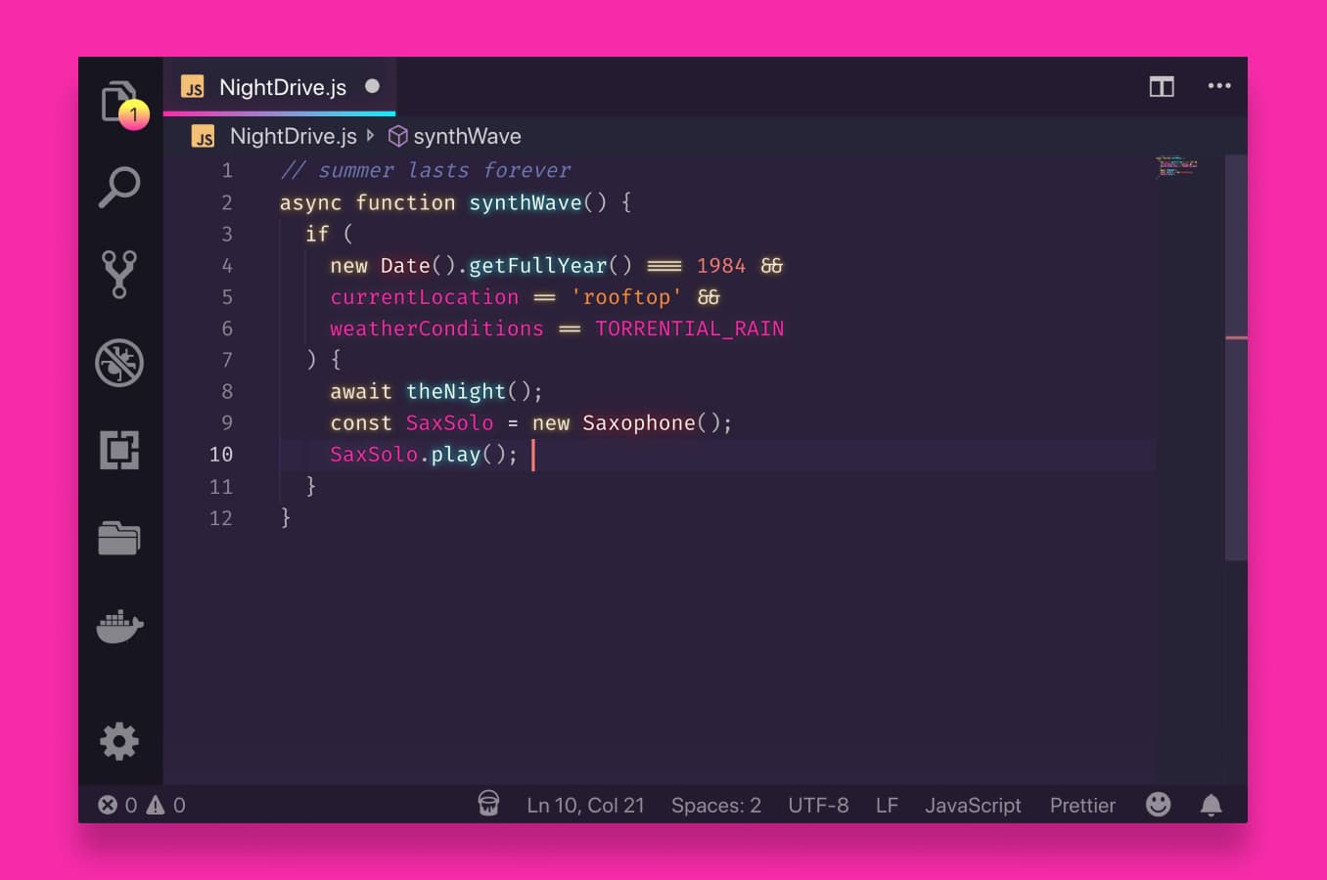This screenshot has width=1327, height=880.
Task: Change line endings via the LF selector
Action: (x=886, y=805)
